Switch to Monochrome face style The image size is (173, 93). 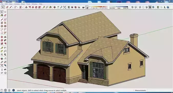pos(153,7)
